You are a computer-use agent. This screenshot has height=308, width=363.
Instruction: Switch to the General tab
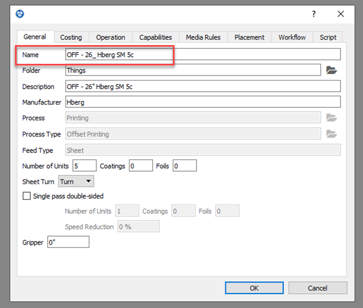[x=35, y=36]
